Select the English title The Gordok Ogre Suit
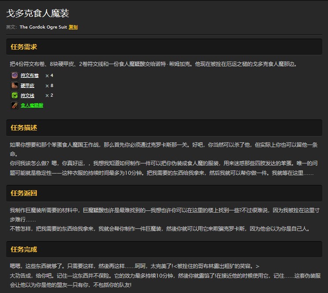The height and width of the screenshot is (293, 328). click(43, 27)
